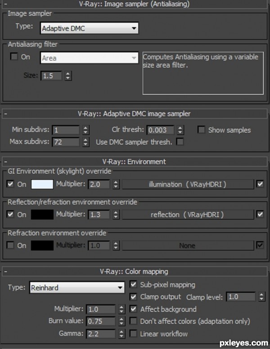Click the Gamma spinner arrows
This screenshot has width=270, height=349.
[121, 334]
